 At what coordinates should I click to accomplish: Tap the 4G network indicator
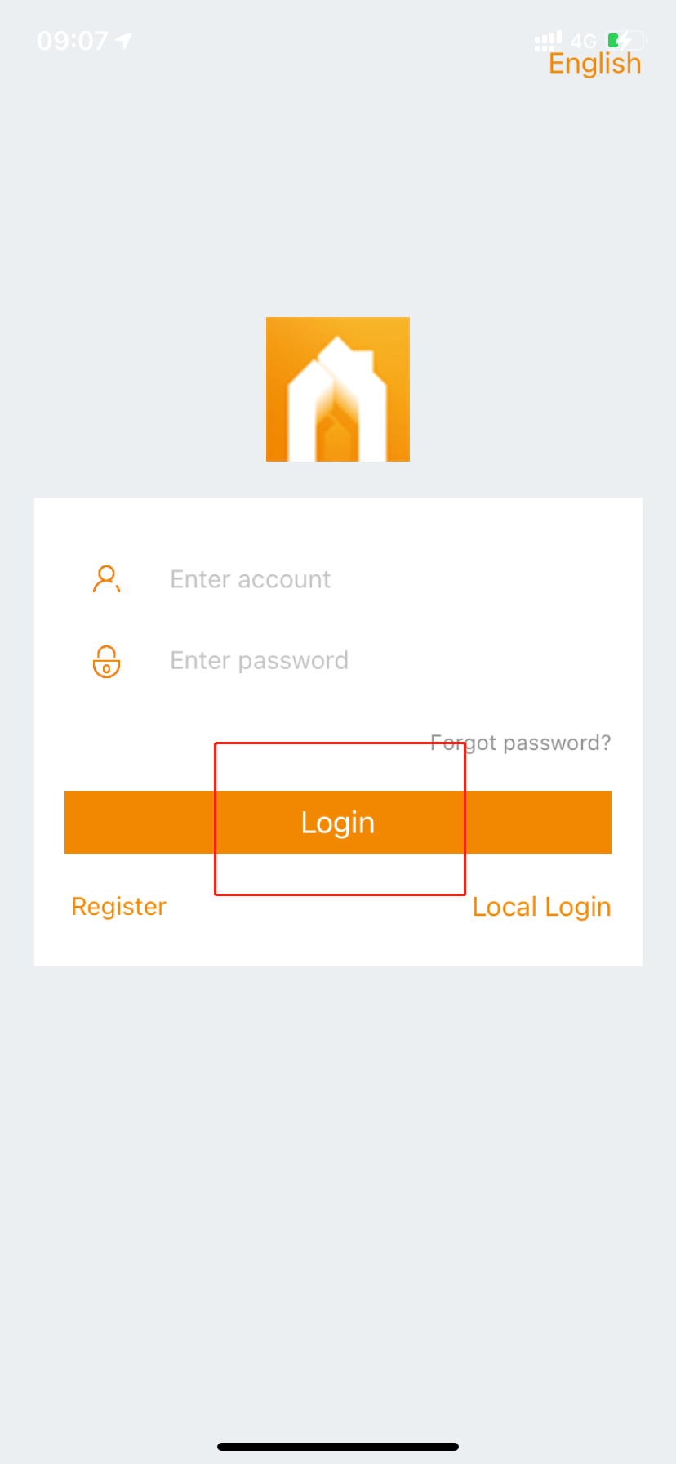[583, 41]
